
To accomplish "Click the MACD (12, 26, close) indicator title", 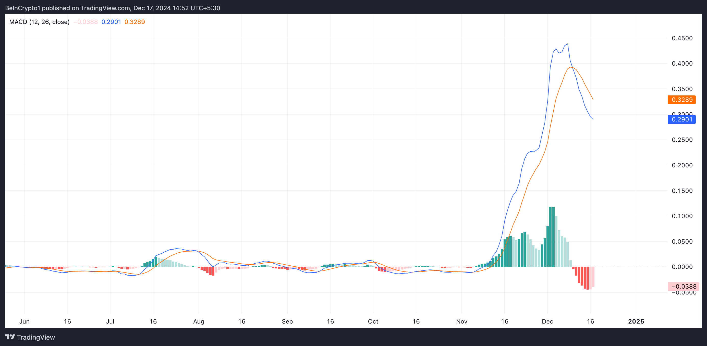I will pos(39,22).
